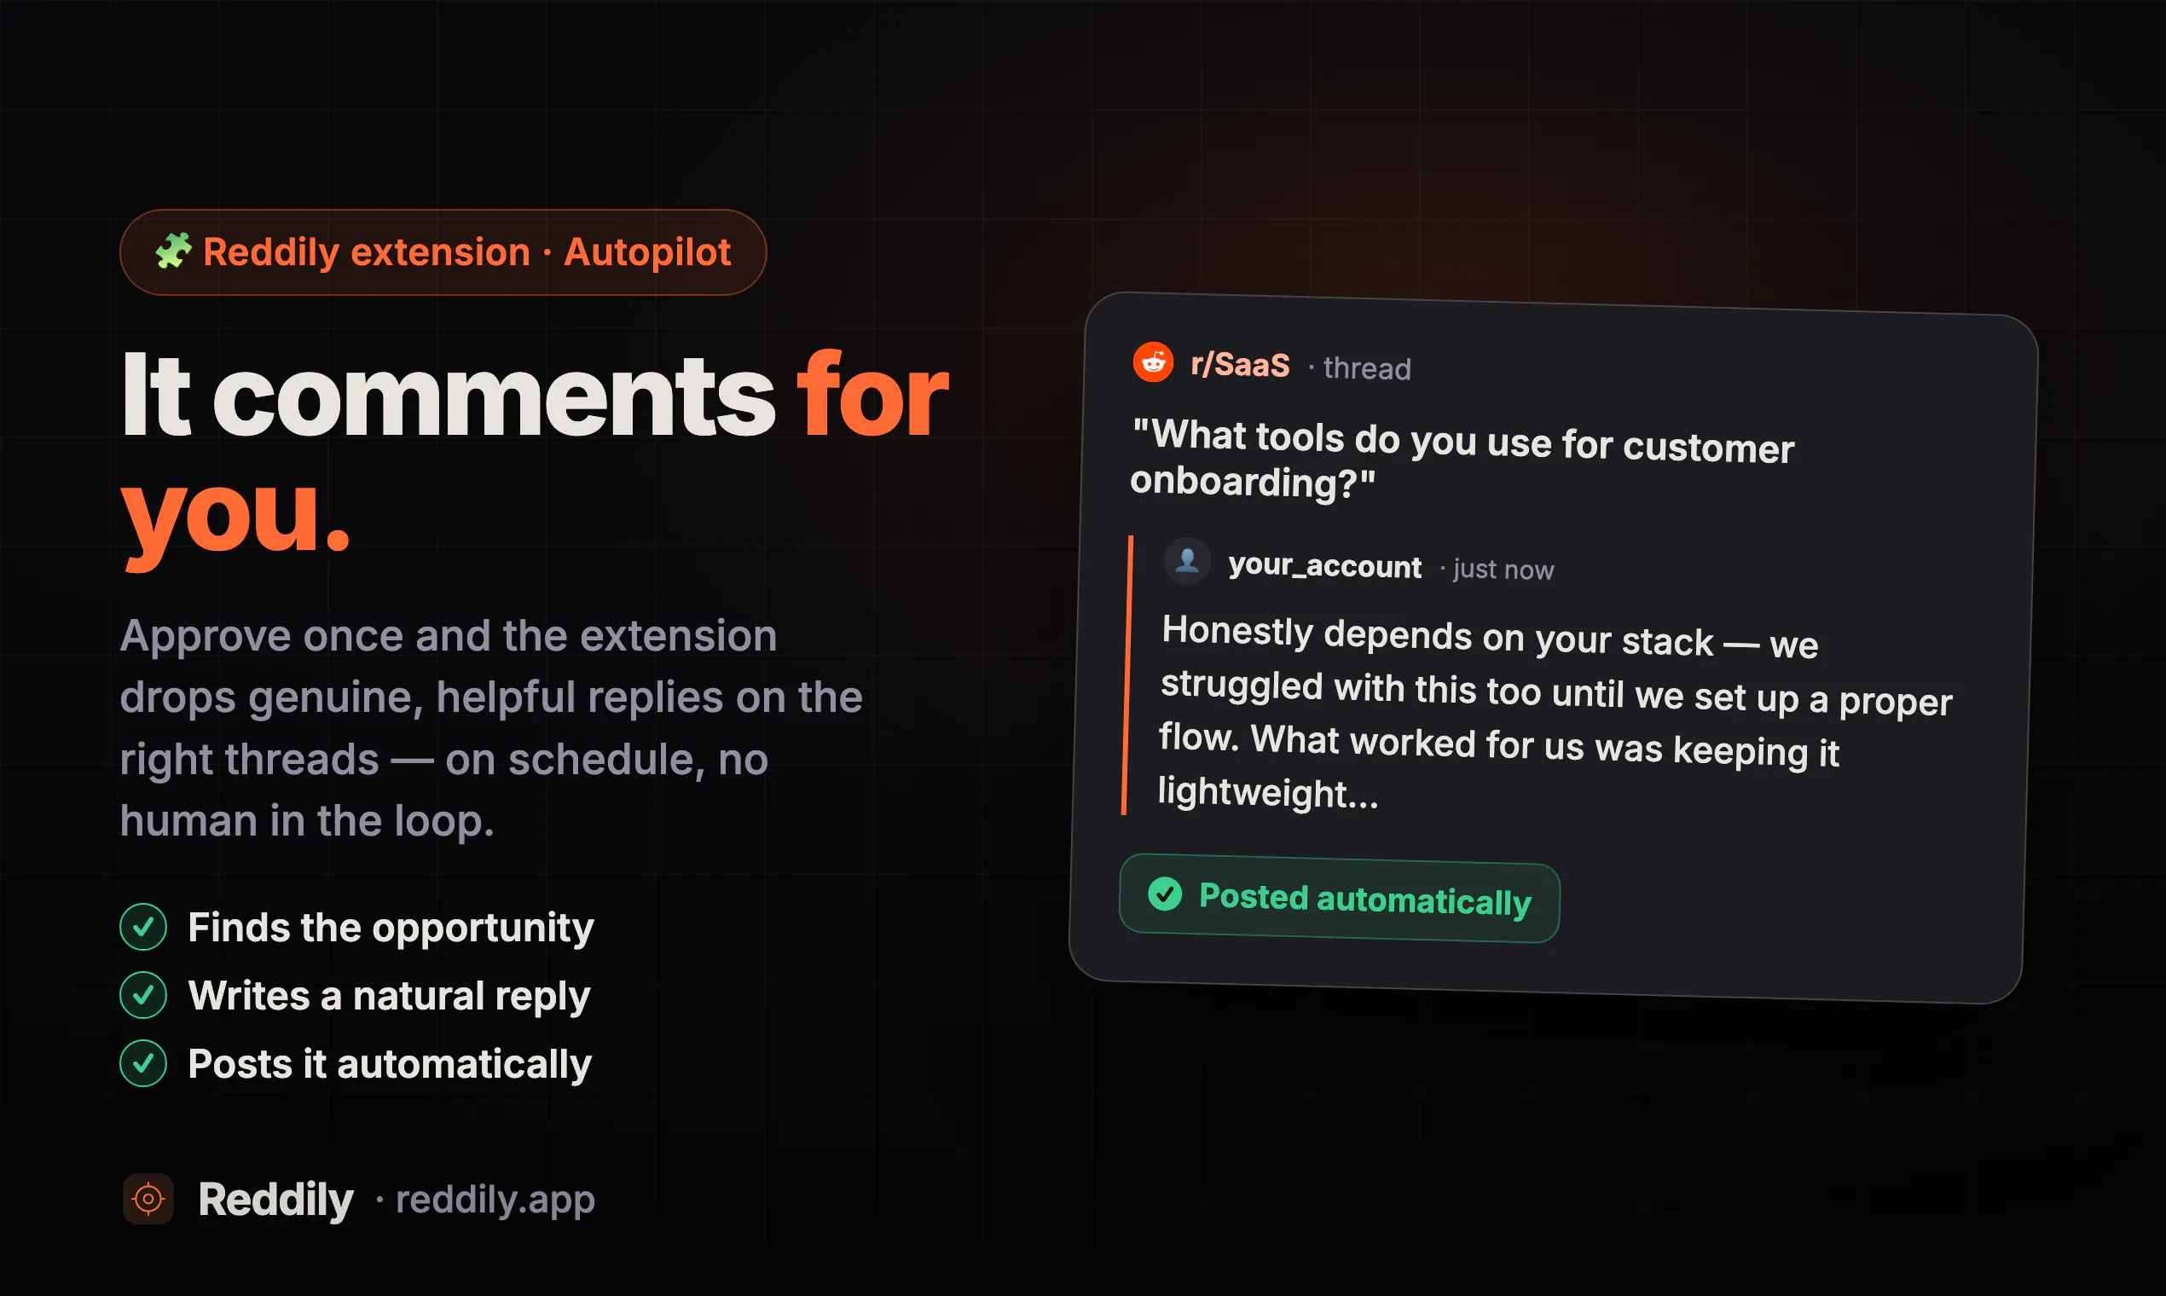2166x1296 pixels.
Task: Click the orange bar beside the comment
Action: 1127,675
